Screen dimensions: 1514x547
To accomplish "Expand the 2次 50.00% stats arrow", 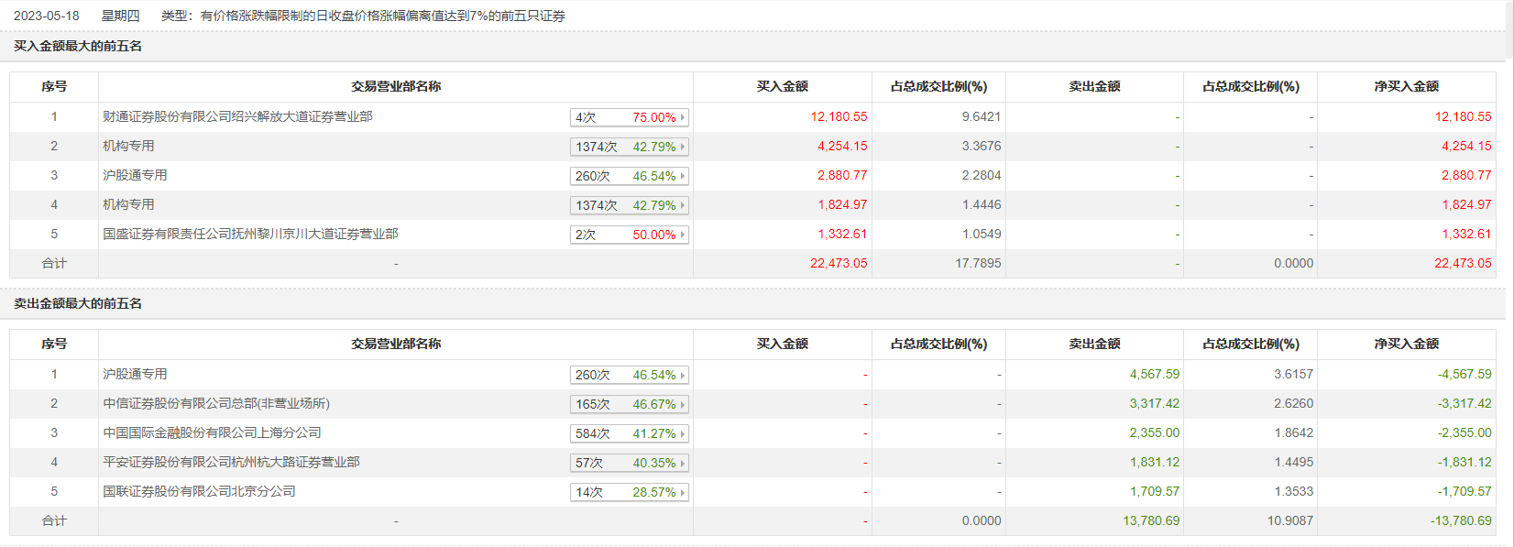I will 683,235.
